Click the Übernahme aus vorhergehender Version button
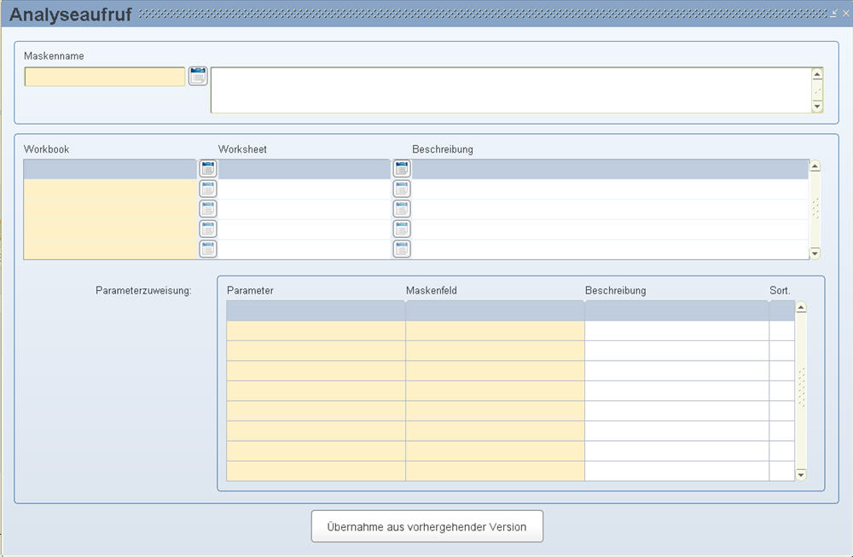Viewport: 853px width, 557px height. (x=427, y=526)
